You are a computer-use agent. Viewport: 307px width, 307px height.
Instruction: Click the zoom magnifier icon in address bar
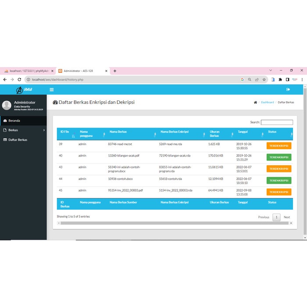[250, 79]
